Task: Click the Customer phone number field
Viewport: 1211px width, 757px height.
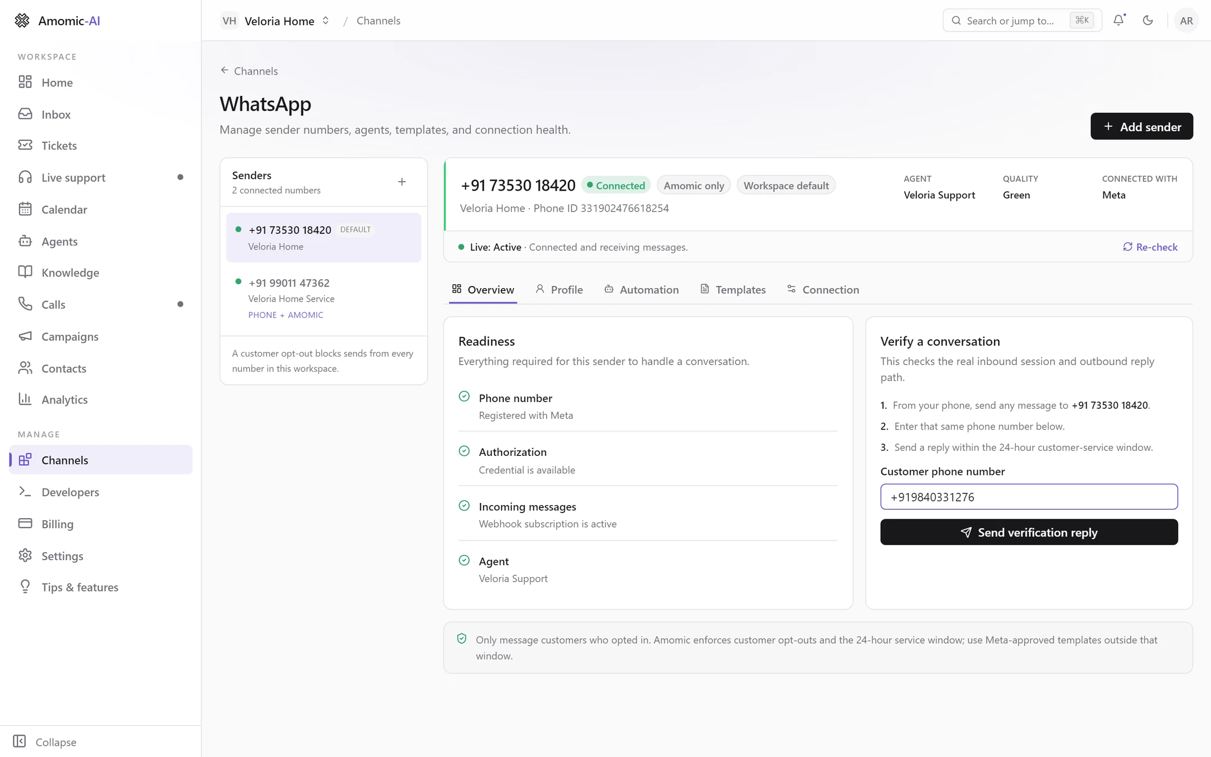Action: (1029, 497)
